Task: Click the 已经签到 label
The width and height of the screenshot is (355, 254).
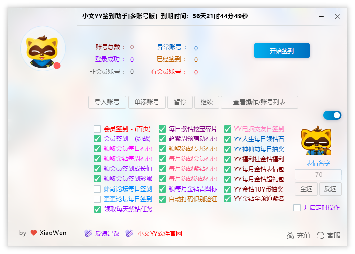Action: (171, 59)
